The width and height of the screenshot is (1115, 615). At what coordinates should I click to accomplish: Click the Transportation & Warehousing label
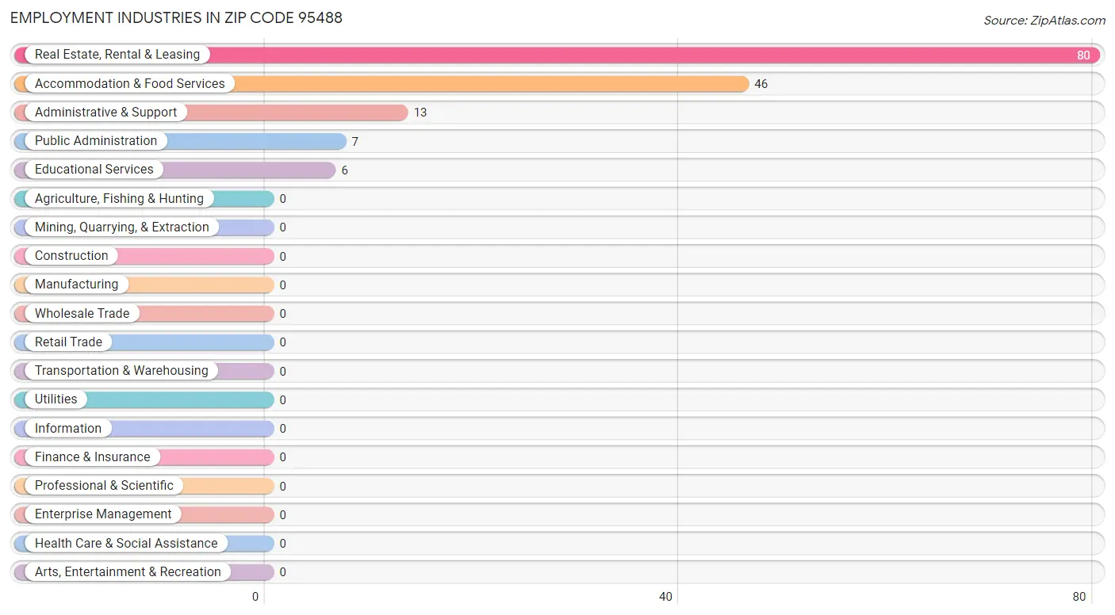pos(121,371)
